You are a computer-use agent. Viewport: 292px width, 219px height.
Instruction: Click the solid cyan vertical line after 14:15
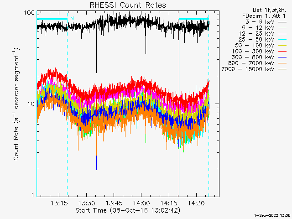pos(179,104)
